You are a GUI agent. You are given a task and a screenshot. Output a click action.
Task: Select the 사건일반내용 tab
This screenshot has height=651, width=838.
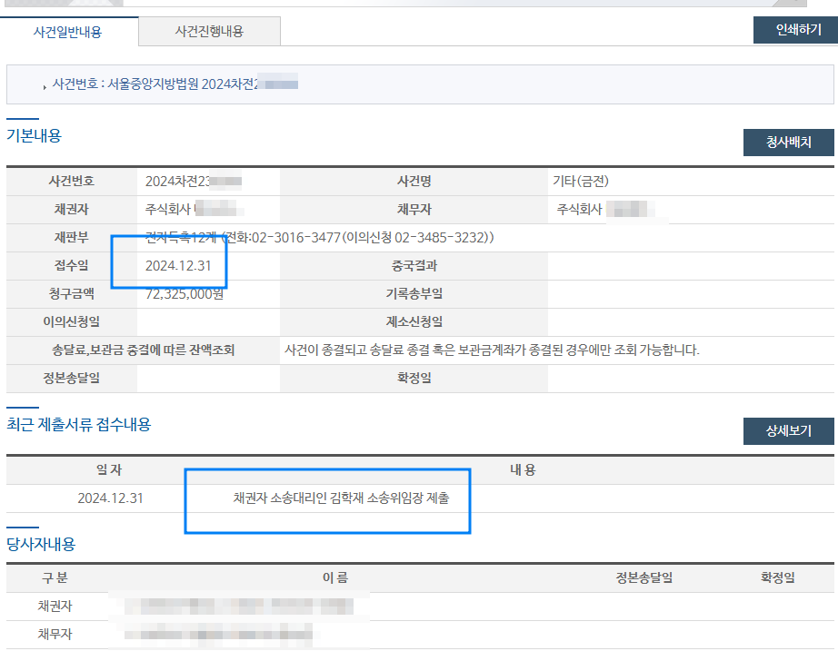pos(68,32)
